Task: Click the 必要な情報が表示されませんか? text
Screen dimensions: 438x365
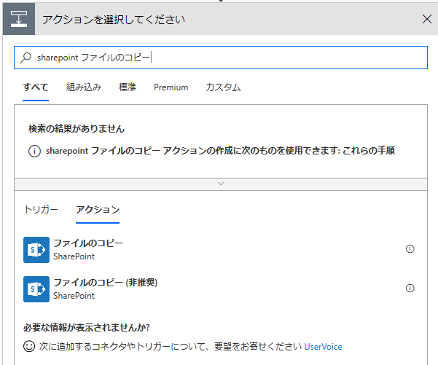Action: [87, 327]
